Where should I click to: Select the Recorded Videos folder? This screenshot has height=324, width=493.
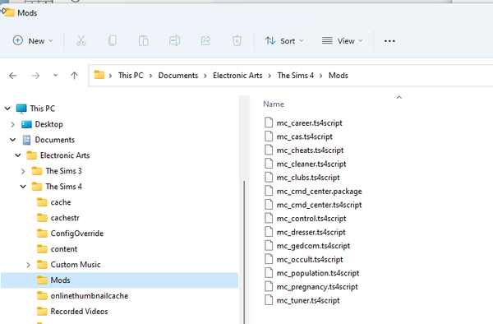tap(79, 312)
